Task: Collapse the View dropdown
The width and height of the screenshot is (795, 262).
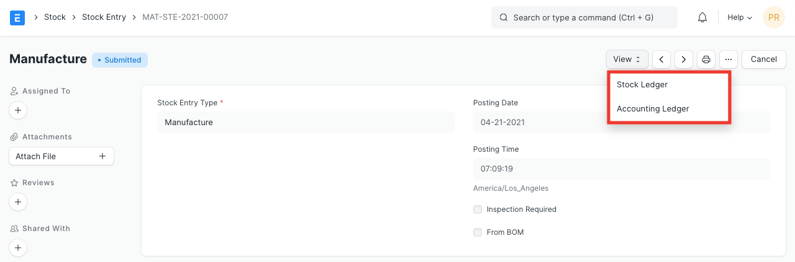Action: [x=627, y=59]
